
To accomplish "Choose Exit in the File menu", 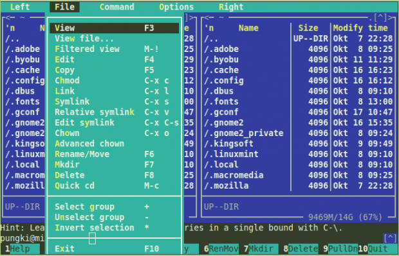I will 114,249.
